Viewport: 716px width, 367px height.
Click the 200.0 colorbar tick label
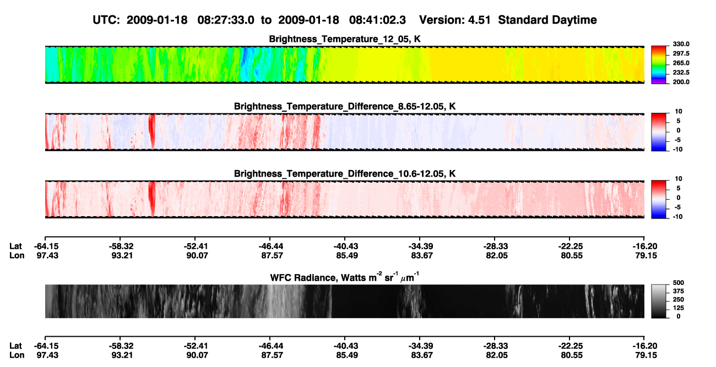click(x=681, y=81)
